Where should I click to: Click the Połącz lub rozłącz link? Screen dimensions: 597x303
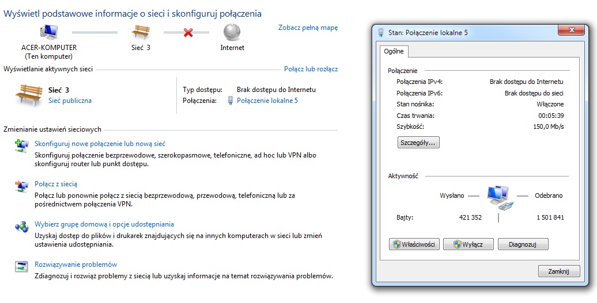[x=311, y=69]
